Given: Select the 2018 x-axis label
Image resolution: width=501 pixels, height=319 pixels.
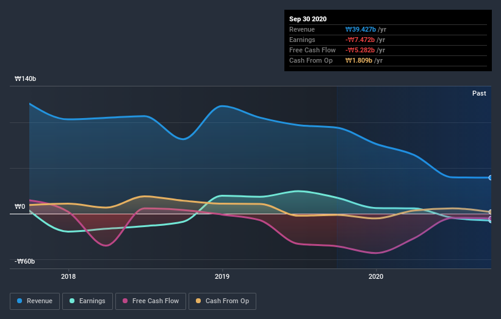Looking at the screenshot, I should pos(68,276).
